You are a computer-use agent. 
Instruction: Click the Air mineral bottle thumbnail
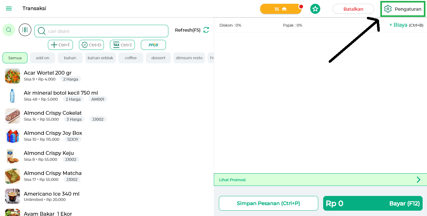point(13,96)
